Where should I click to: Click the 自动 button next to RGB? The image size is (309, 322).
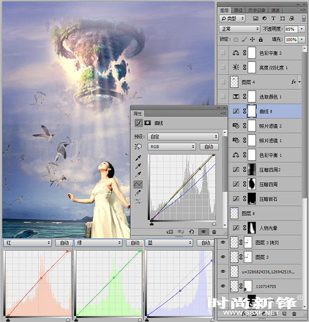coord(209,147)
